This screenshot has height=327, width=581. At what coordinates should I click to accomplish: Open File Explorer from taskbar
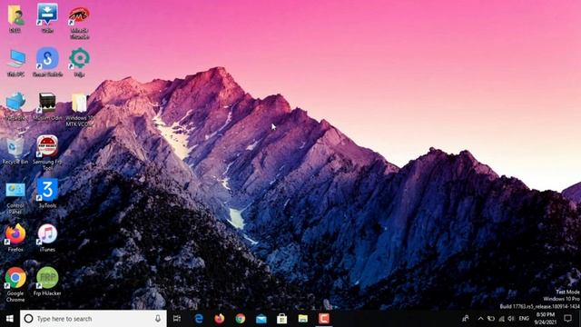303,319
